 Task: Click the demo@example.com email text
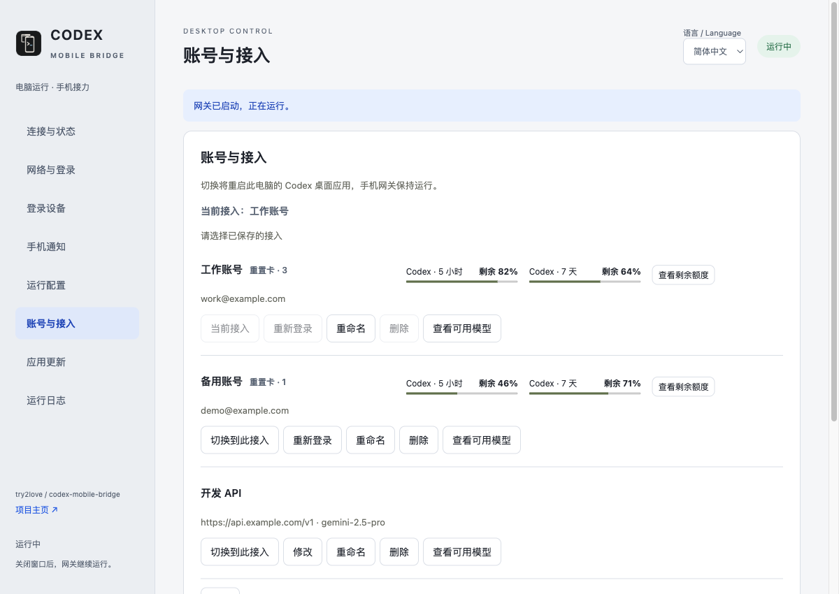pyautogui.click(x=245, y=410)
